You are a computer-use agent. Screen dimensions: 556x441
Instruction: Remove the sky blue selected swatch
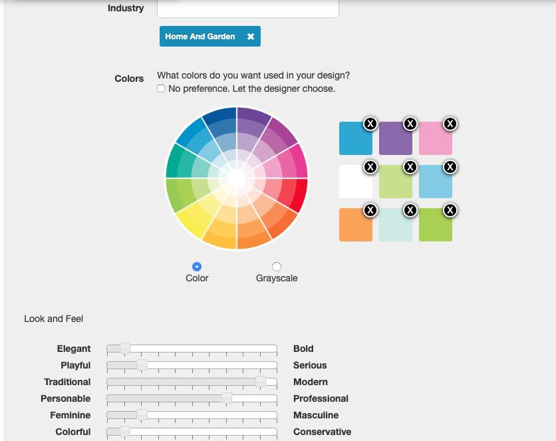[450, 167]
